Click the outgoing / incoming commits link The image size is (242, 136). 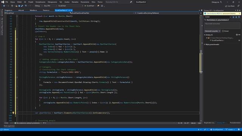[x=218, y=20]
